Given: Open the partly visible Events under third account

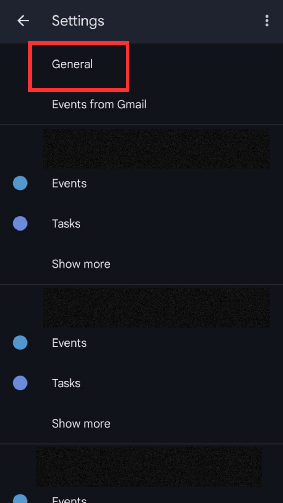Looking at the screenshot, I should coord(69,500).
